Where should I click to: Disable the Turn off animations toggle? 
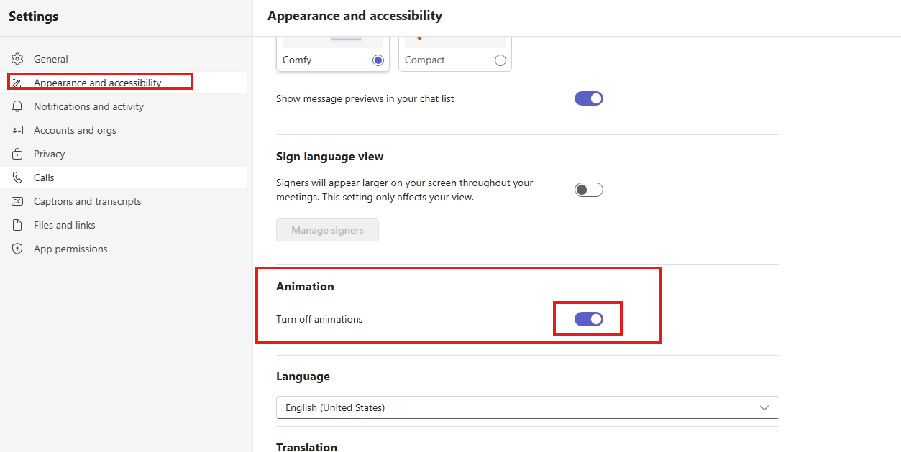[x=588, y=319]
